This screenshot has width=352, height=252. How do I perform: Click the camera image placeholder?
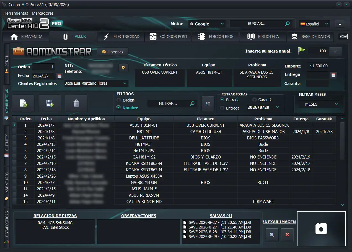point(321,228)
